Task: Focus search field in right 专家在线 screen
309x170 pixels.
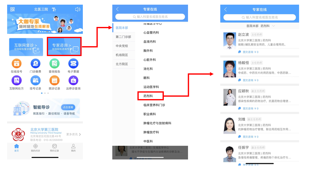Action: coord(260,17)
